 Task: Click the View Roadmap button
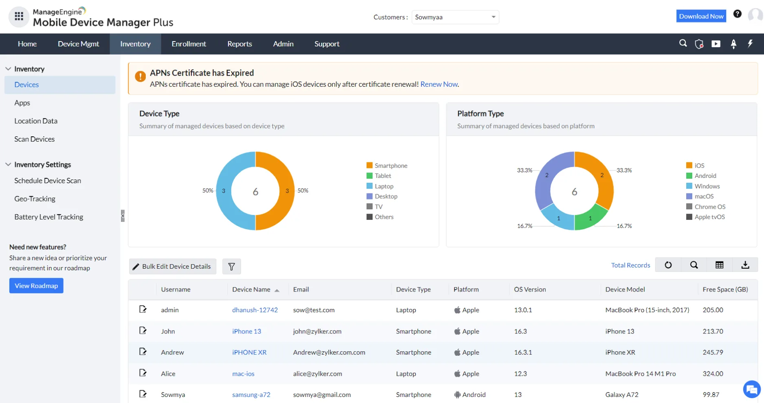tap(36, 286)
